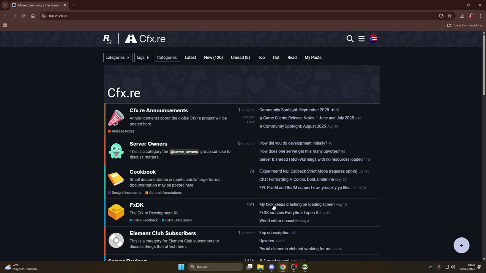Open Game Clients Release Notes topic

pyautogui.click(x=308, y=118)
